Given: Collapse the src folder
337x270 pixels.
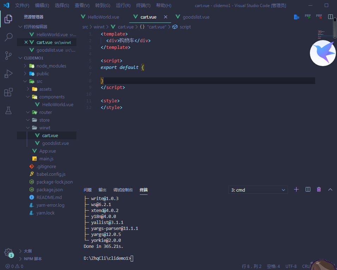Looking at the screenshot, I should 25,81.
